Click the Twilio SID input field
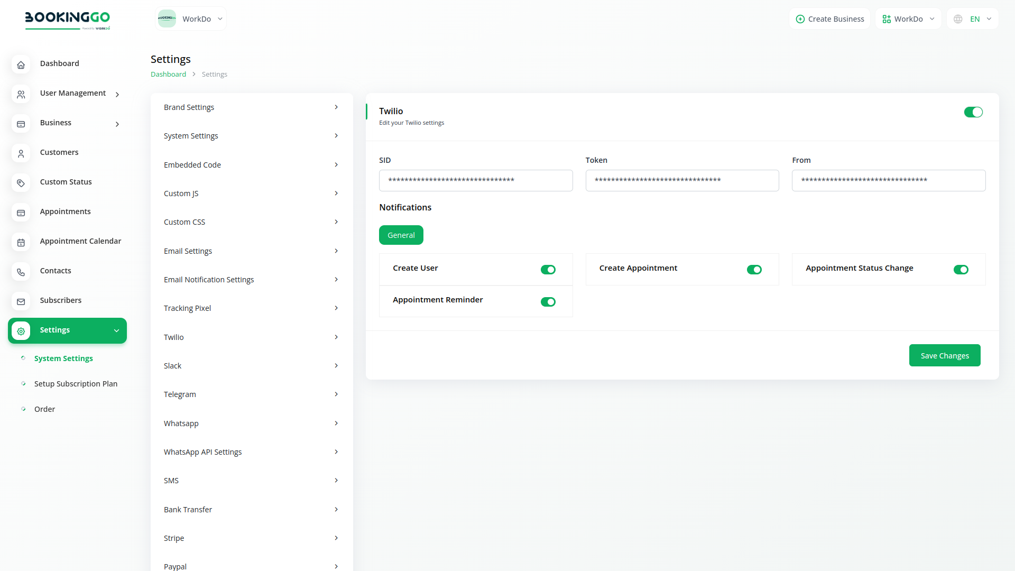This screenshot has width=1015, height=571. 475,180
